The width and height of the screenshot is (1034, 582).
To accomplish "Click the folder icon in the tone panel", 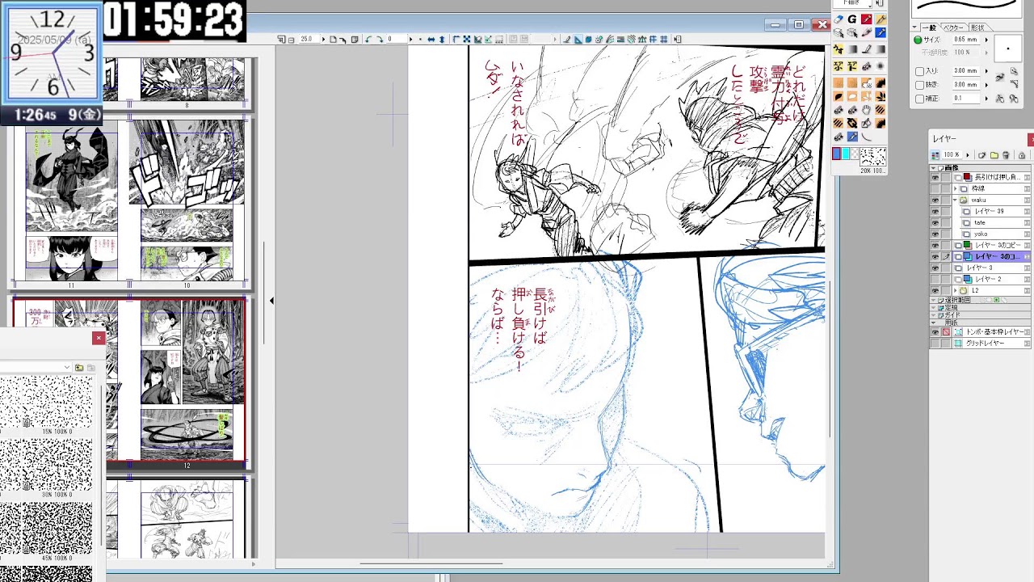I will tap(79, 368).
